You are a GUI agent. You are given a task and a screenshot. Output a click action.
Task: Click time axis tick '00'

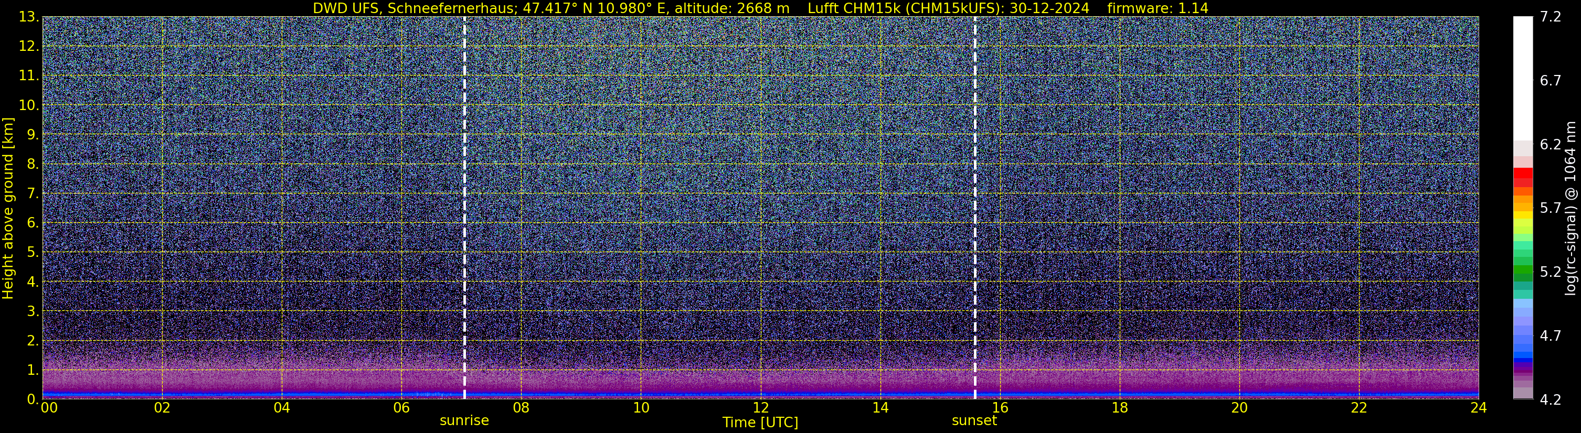click(x=49, y=408)
